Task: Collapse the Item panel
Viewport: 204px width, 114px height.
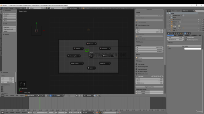Action: [138, 55]
